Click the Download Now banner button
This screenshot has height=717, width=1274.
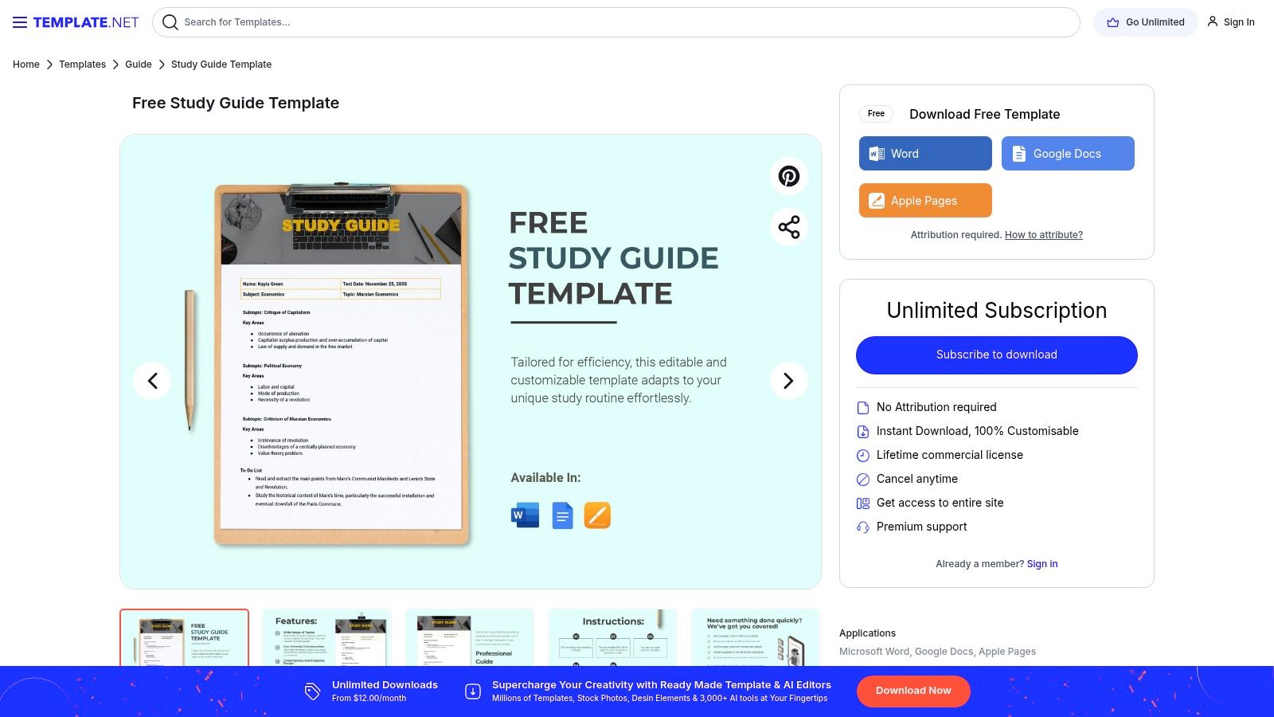coord(913,692)
